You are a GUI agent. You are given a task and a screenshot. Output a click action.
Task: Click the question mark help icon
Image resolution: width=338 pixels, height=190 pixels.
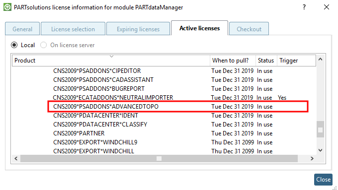click(x=304, y=7)
